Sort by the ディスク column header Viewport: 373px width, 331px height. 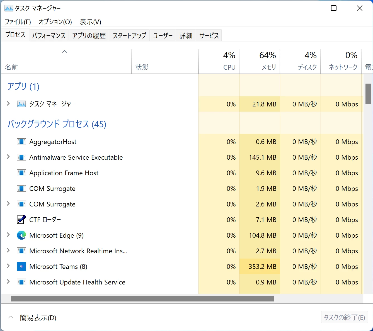click(300, 61)
